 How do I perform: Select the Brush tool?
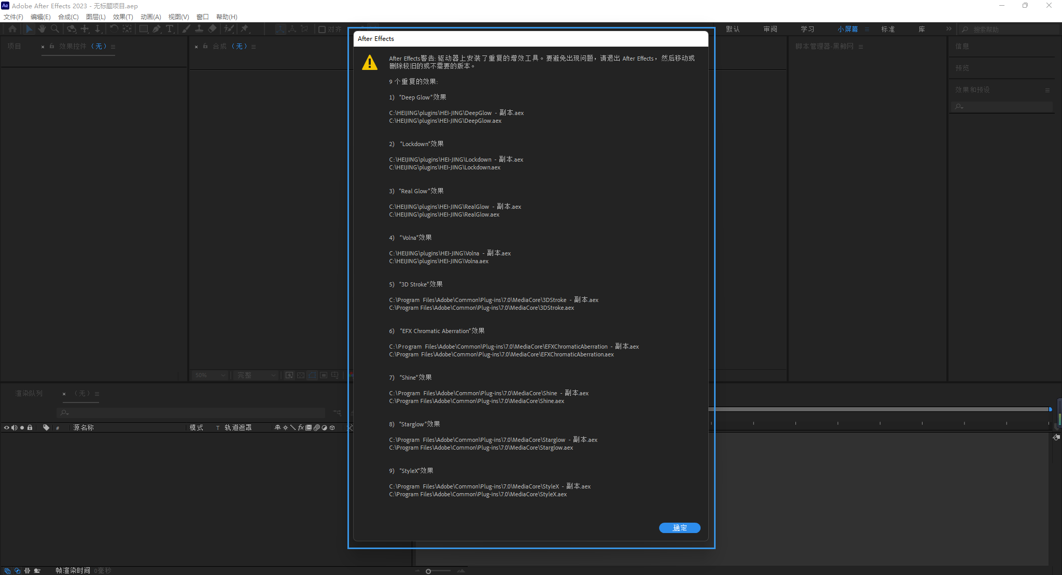[x=186, y=29]
